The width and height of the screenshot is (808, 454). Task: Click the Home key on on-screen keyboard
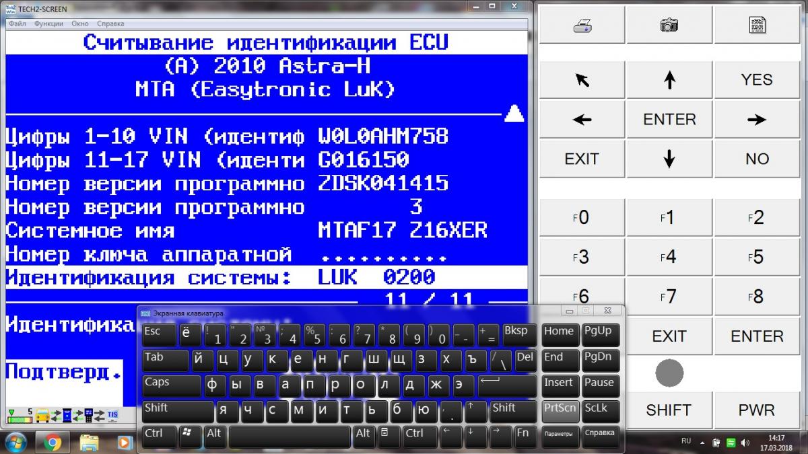560,334
